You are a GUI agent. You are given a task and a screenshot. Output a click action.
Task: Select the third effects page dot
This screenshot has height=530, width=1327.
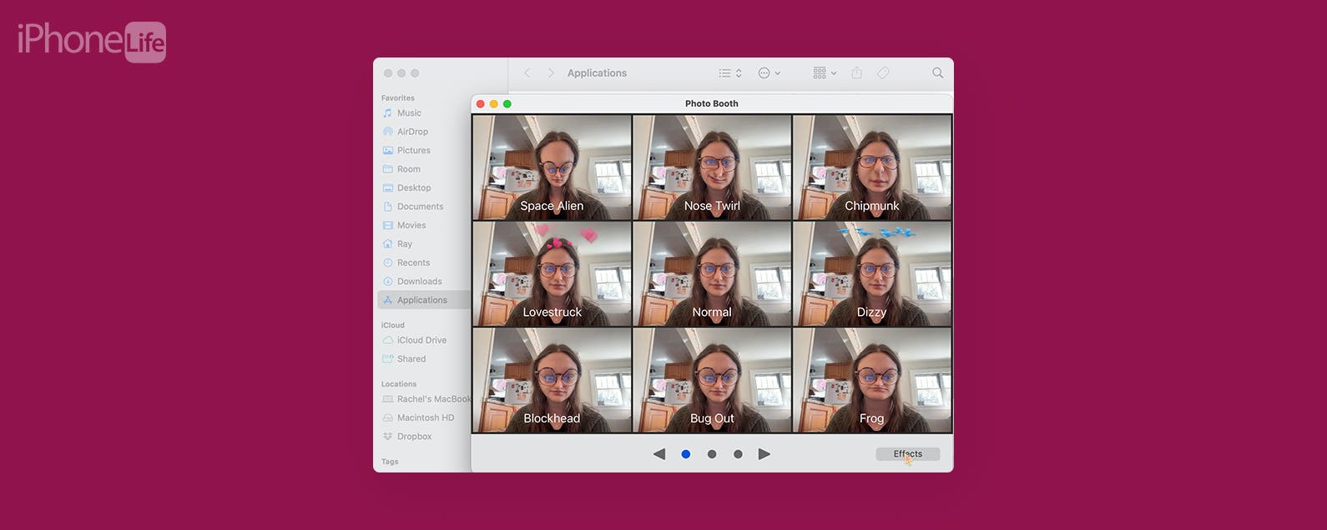pyautogui.click(x=738, y=454)
